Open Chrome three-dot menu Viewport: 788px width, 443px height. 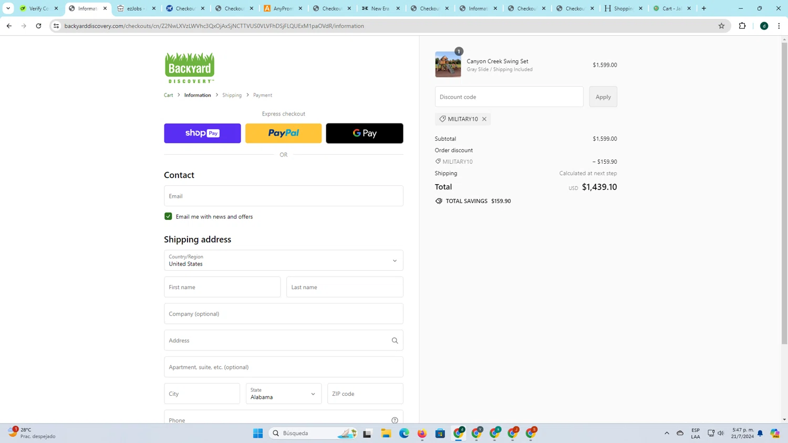pyautogui.click(x=779, y=26)
